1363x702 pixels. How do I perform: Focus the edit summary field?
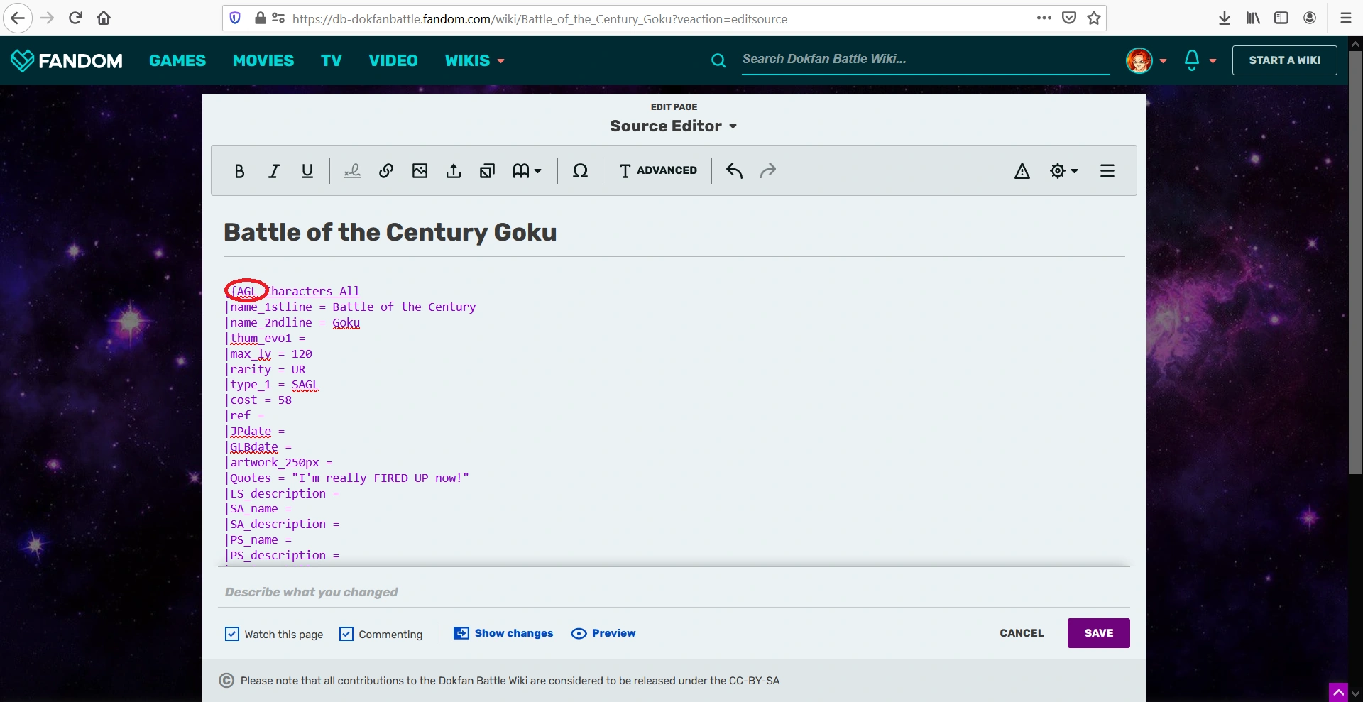pos(674,592)
